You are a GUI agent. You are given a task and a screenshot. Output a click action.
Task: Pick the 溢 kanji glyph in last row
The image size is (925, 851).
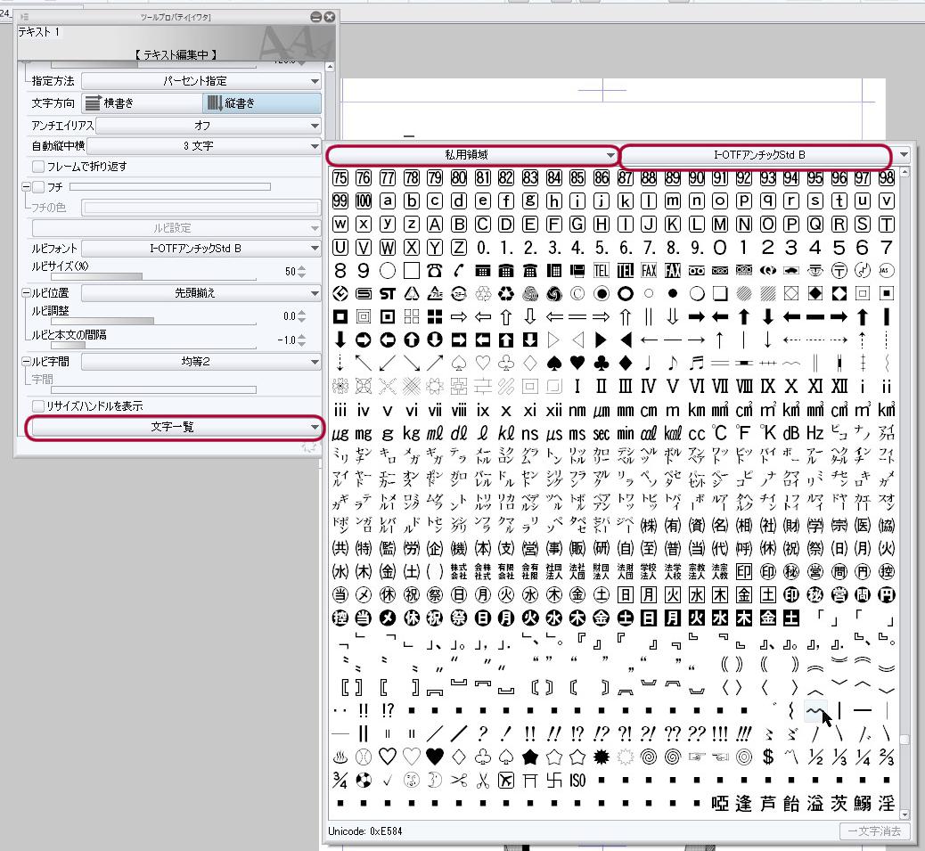point(815,803)
